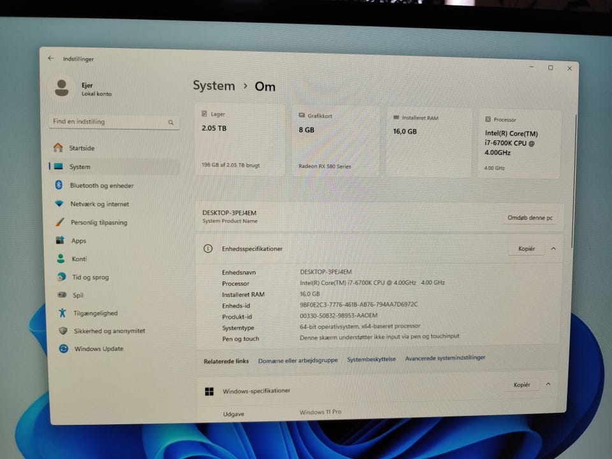Click the Find en indstilling search field

pyautogui.click(x=114, y=122)
